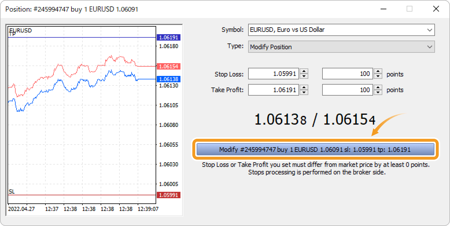Decrease Stop Loss price with down arrow
The width and height of the screenshot is (450, 226).
(304, 76)
